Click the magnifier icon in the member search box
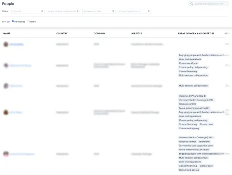 click(191, 4)
